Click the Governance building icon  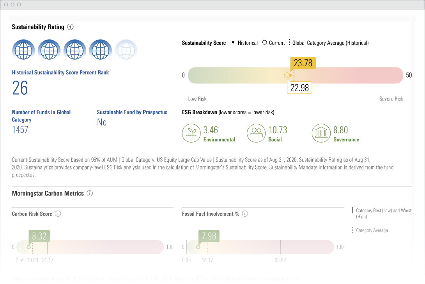pyautogui.click(x=321, y=133)
